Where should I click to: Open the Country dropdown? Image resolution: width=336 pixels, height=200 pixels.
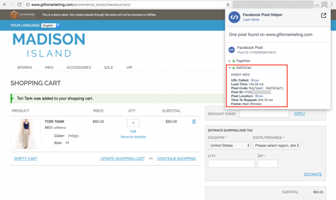tap(229, 146)
